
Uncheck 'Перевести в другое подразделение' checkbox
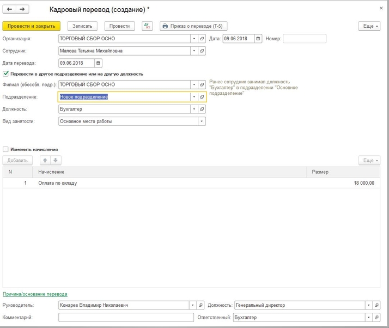(6, 74)
